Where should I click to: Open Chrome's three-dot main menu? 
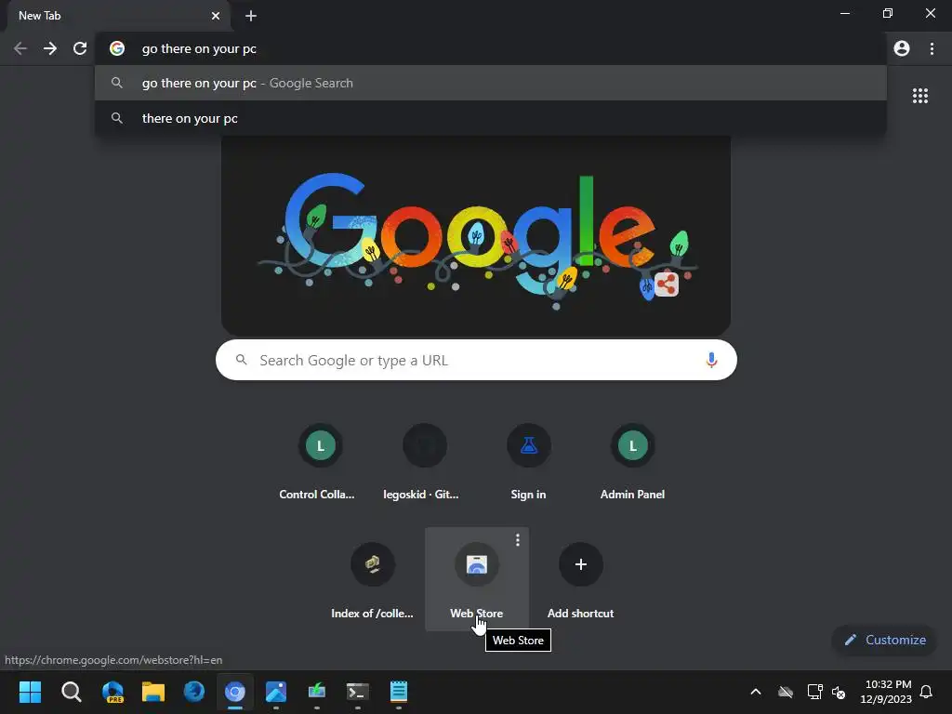coord(932,48)
